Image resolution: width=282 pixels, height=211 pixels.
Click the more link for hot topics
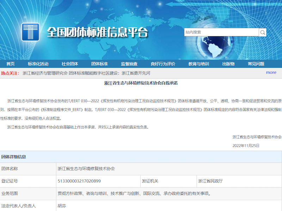pyautogui.click(x=271, y=72)
